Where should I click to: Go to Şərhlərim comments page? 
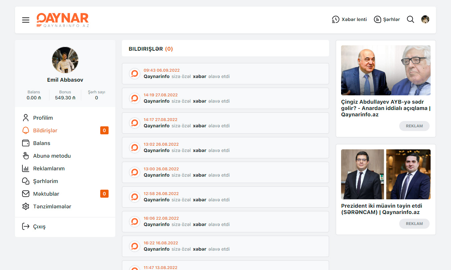(45, 181)
